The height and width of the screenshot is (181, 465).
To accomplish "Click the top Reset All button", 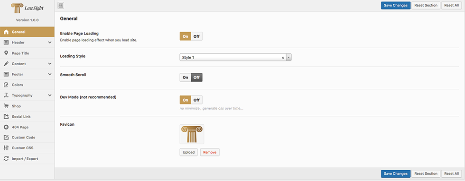I will pyautogui.click(x=451, y=5).
